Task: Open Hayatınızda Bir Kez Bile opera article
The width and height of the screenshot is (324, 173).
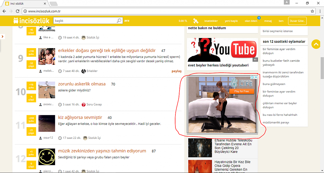Action: tap(233, 167)
